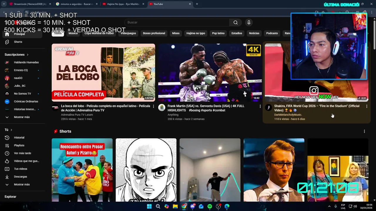The image size is (376, 211).
Task: Select Boxeo profesional filter chip
Action: click(154, 33)
